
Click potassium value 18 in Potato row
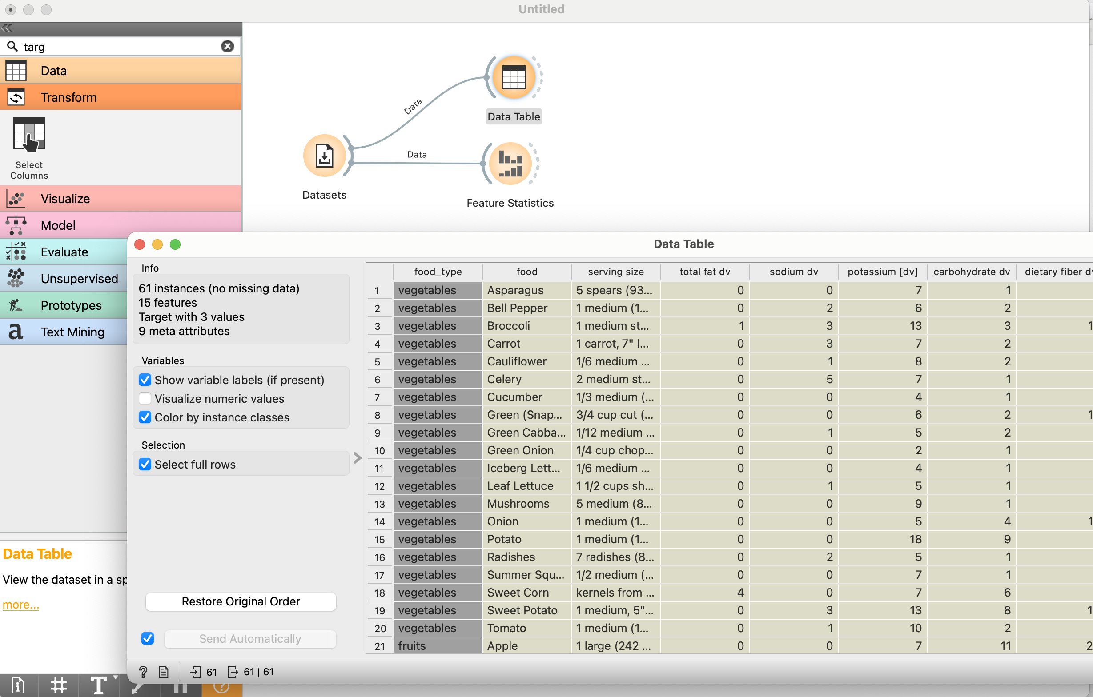tap(882, 539)
